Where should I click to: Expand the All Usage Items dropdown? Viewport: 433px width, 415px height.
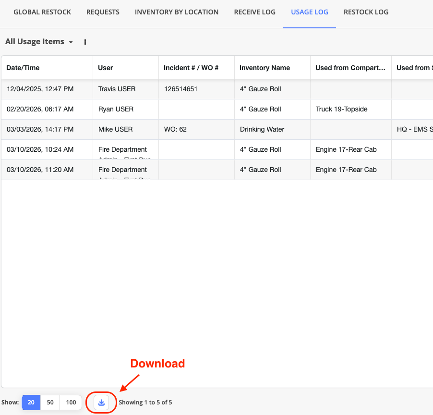point(39,42)
